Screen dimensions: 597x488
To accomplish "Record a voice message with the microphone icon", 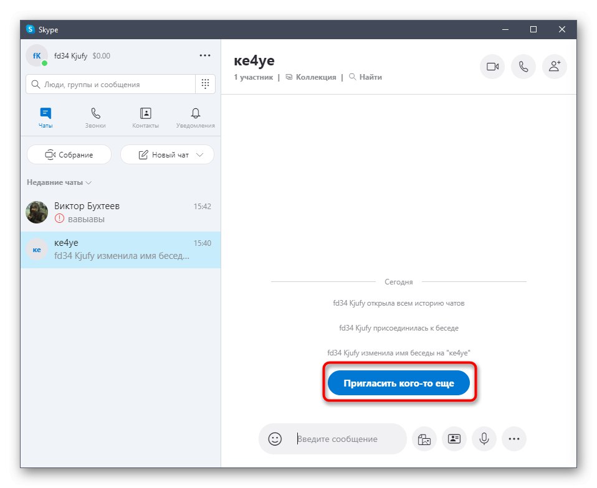I will (x=484, y=439).
